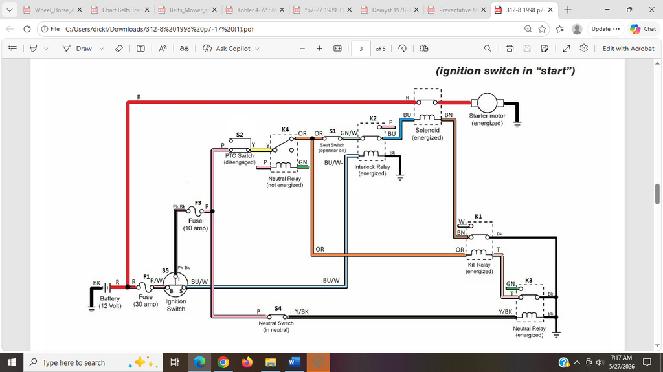
Task: Click scrollbar down arrow
Action: [657, 345]
